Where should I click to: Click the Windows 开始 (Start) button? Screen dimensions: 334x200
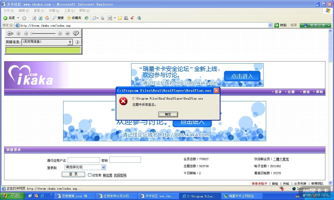point(12,196)
